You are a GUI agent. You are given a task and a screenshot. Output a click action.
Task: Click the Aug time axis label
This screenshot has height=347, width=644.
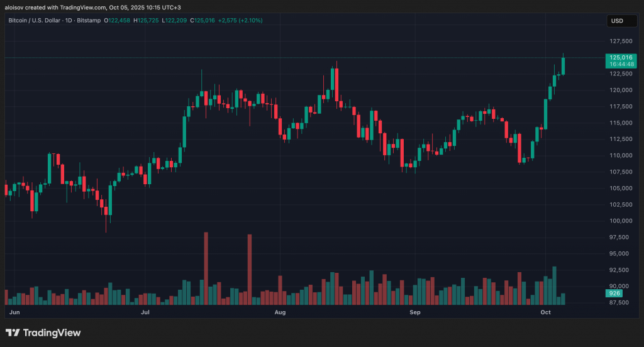coord(280,312)
